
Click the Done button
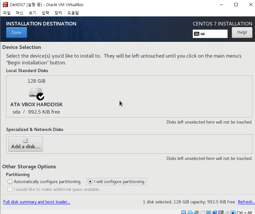point(16,33)
